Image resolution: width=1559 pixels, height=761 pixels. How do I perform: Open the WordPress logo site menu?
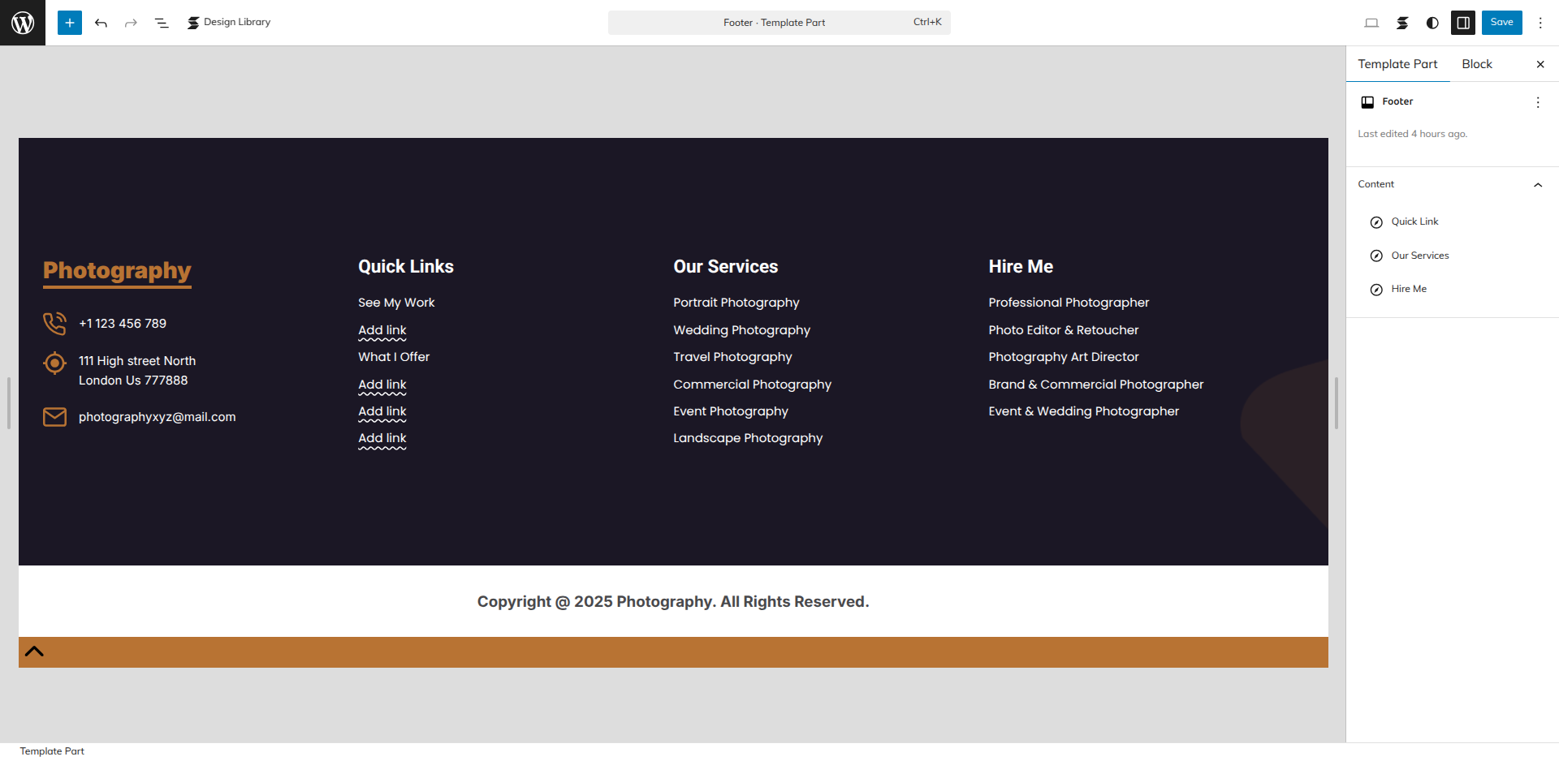click(23, 23)
